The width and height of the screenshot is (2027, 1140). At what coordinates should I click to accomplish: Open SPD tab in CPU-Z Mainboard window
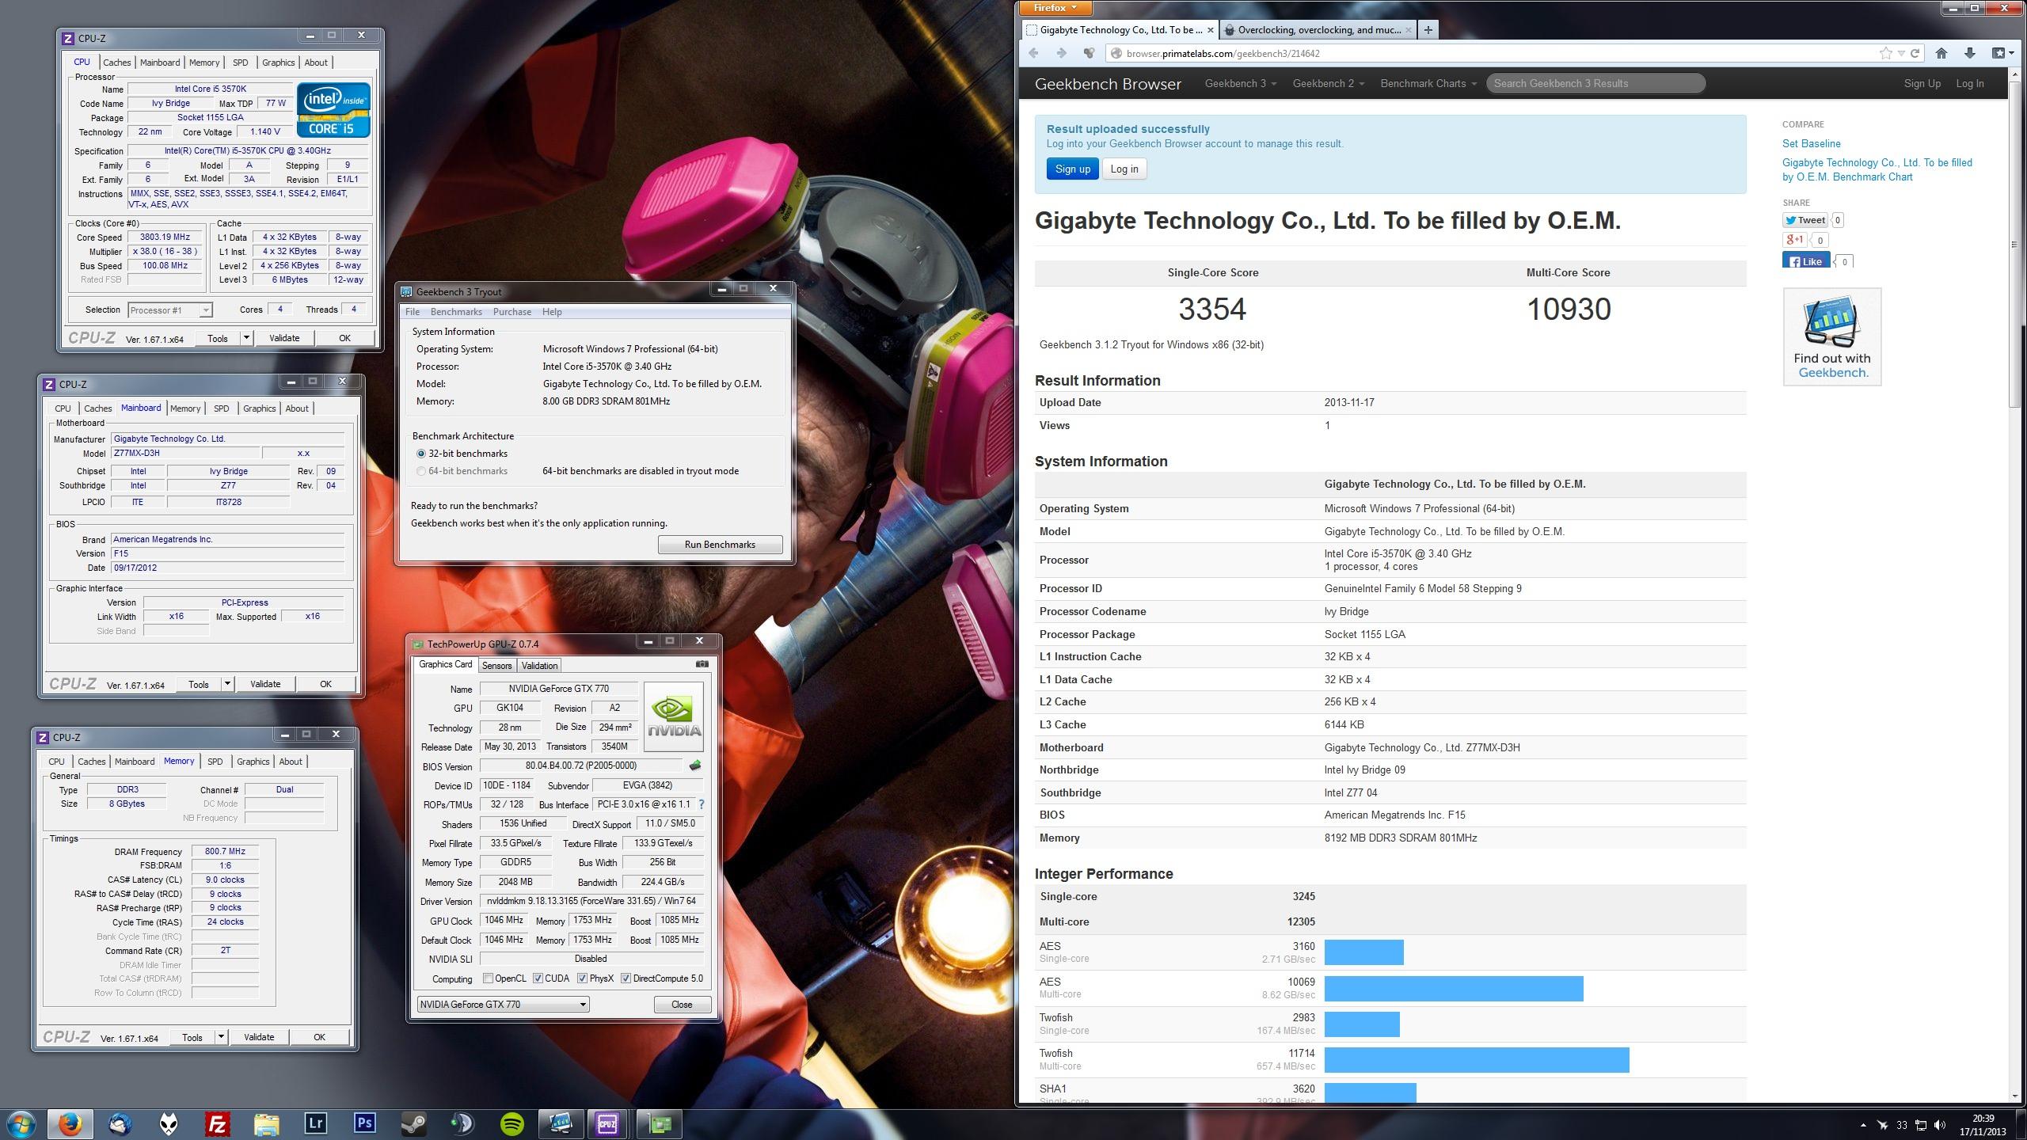[221, 408]
